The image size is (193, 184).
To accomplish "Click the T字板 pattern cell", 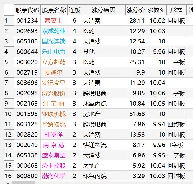I will [176, 145].
